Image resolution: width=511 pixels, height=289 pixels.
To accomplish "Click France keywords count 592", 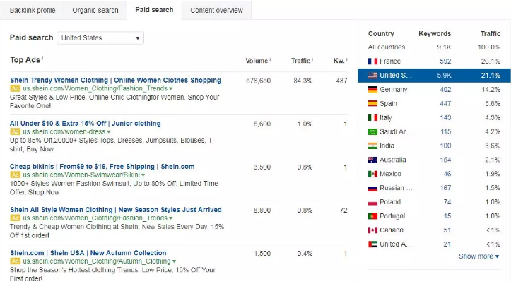I will 445,61.
